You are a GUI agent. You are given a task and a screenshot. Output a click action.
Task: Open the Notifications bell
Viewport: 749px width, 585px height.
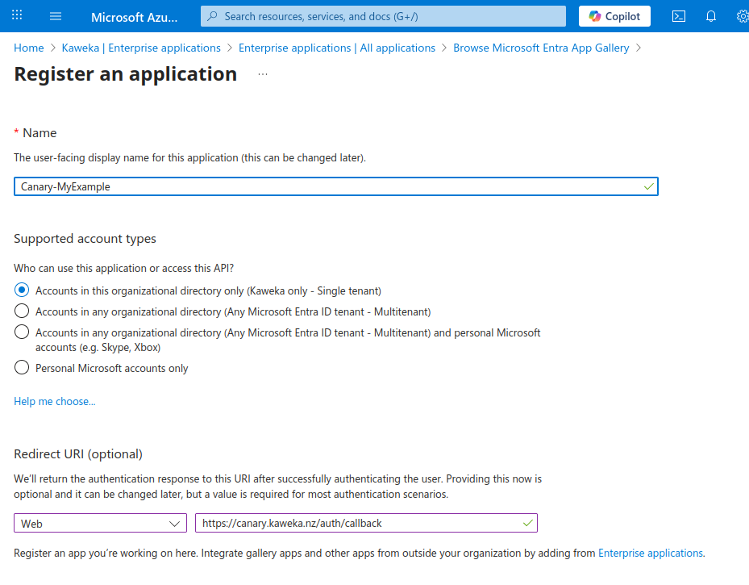click(710, 15)
